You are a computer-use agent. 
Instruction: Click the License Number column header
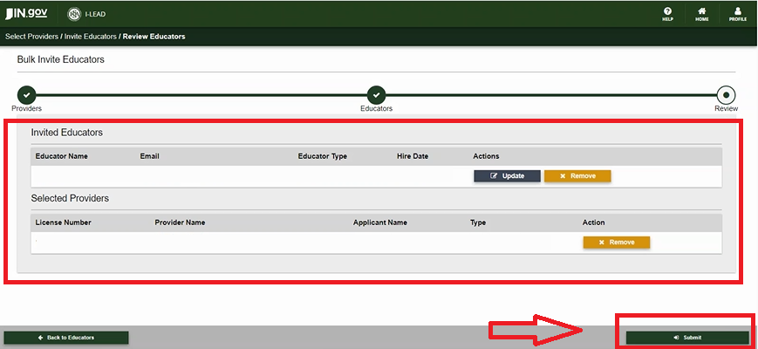click(63, 222)
